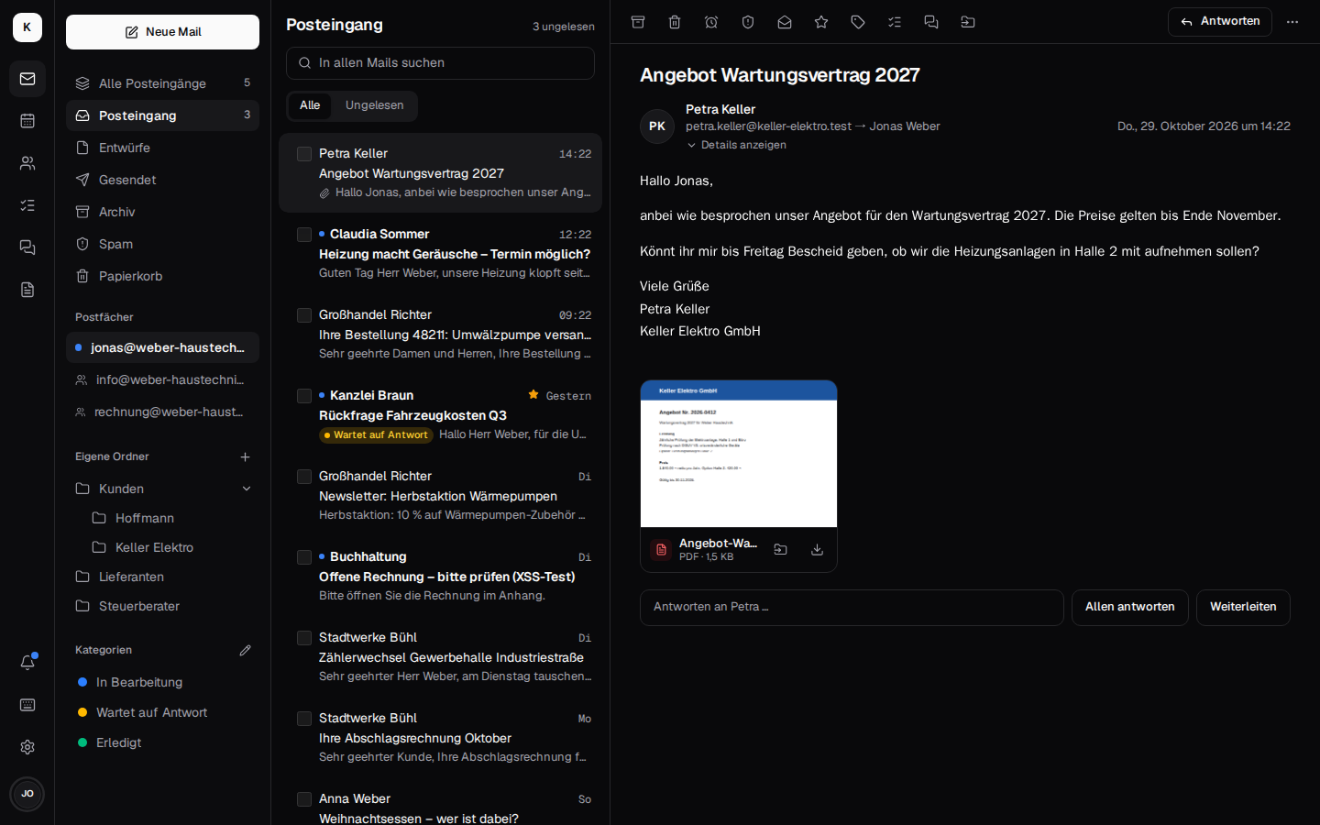Check the Stadtwerke Bühl Zählerwechsel email
The height and width of the screenshot is (825, 1320).
[x=304, y=638]
